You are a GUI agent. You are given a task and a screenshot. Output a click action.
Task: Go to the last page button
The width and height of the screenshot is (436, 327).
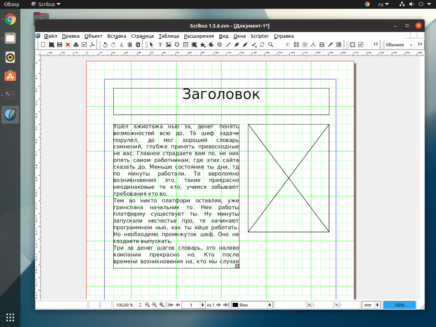pyautogui.click(x=225, y=305)
